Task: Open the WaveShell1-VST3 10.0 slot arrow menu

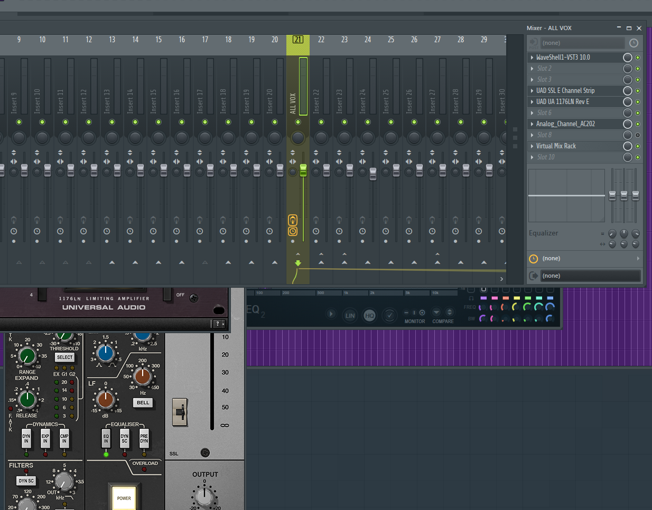Action: coord(532,57)
